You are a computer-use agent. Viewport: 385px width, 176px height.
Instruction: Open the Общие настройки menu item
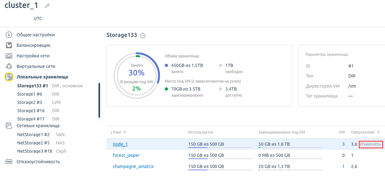pyautogui.click(x=36, y=35)
